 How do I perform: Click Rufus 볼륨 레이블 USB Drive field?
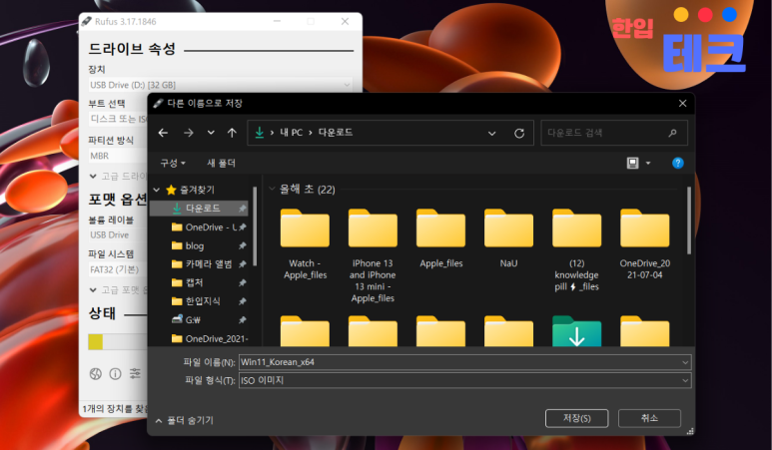118,235
